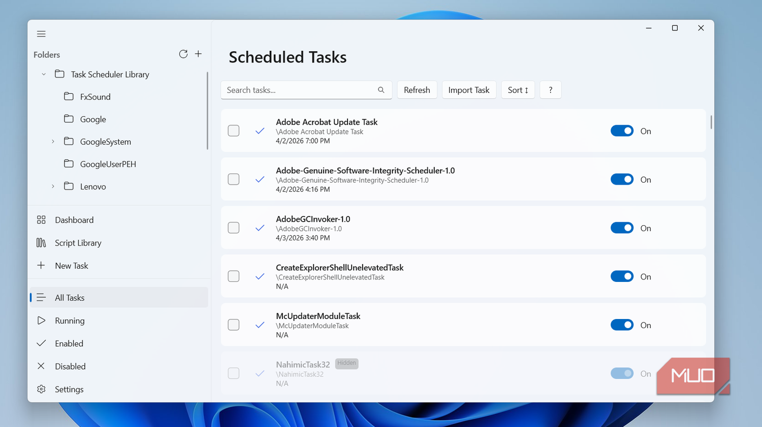Click the AdobeGCInvoker-1.0 task name

[x=313, y=219]
